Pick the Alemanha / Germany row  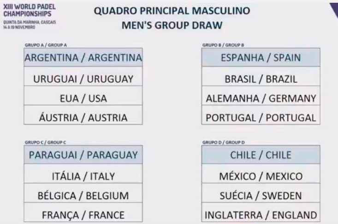point(261,96)
